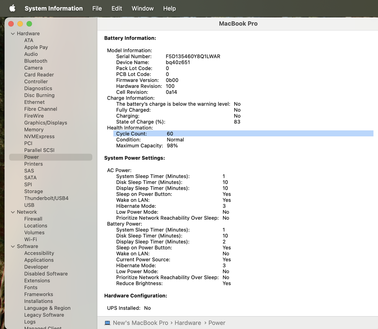Select Card Reader in the sidebar
Screen dimensions: 378x329
point(39,75)
